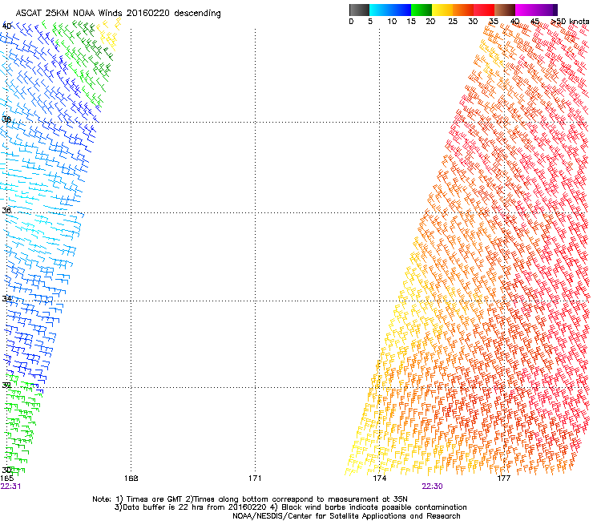Click the latitude label '34'
The height and width of the screenshot is (521, 593).
coord(6,299)
